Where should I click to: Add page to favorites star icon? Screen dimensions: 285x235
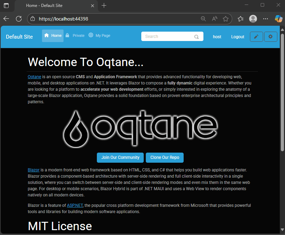(226, 19)
